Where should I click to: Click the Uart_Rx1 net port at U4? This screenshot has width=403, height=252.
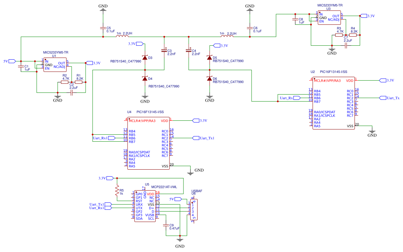coord(104,138)
